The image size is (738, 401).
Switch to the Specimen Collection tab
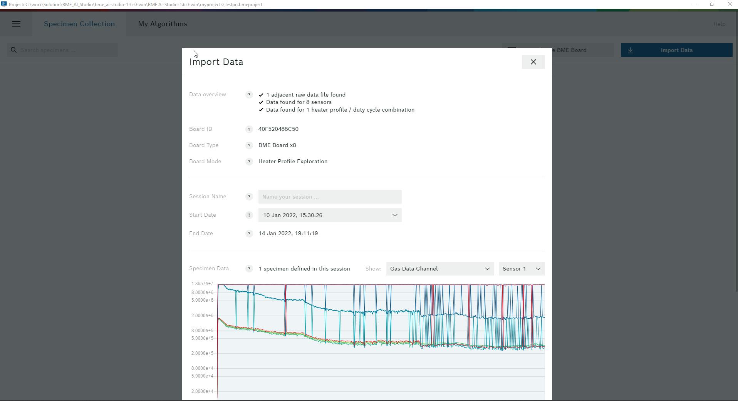[x=79, y=24]
